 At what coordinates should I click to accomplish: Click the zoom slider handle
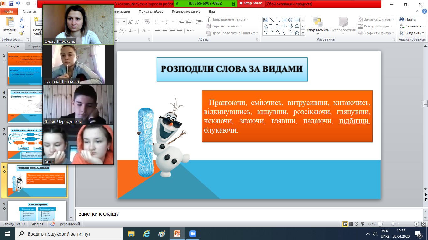click(x=393, y=224)
